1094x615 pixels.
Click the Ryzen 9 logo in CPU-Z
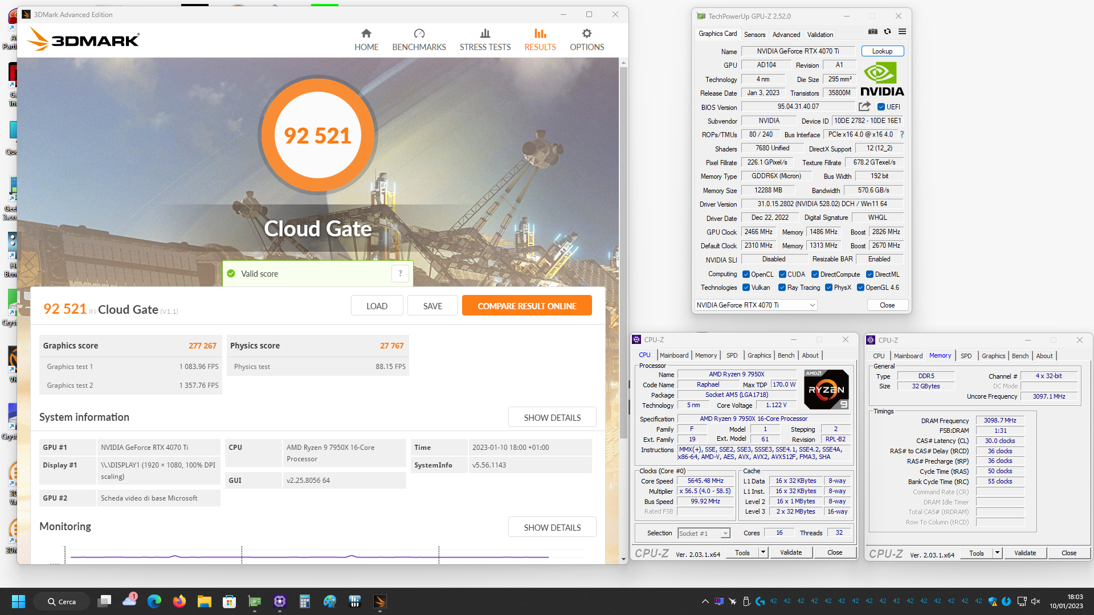coord(826,389)
